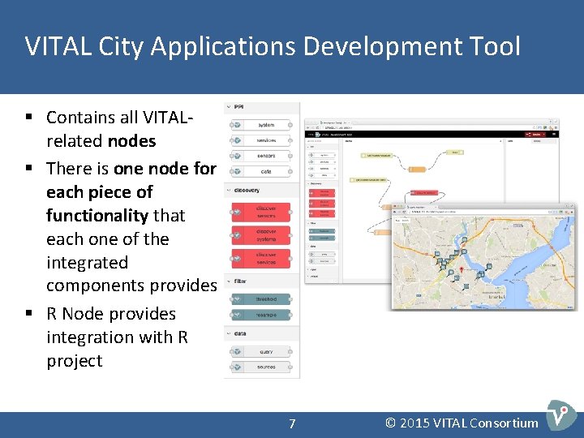Select the discover services red node
Viewport: 584px width, 438px height.
261,259
